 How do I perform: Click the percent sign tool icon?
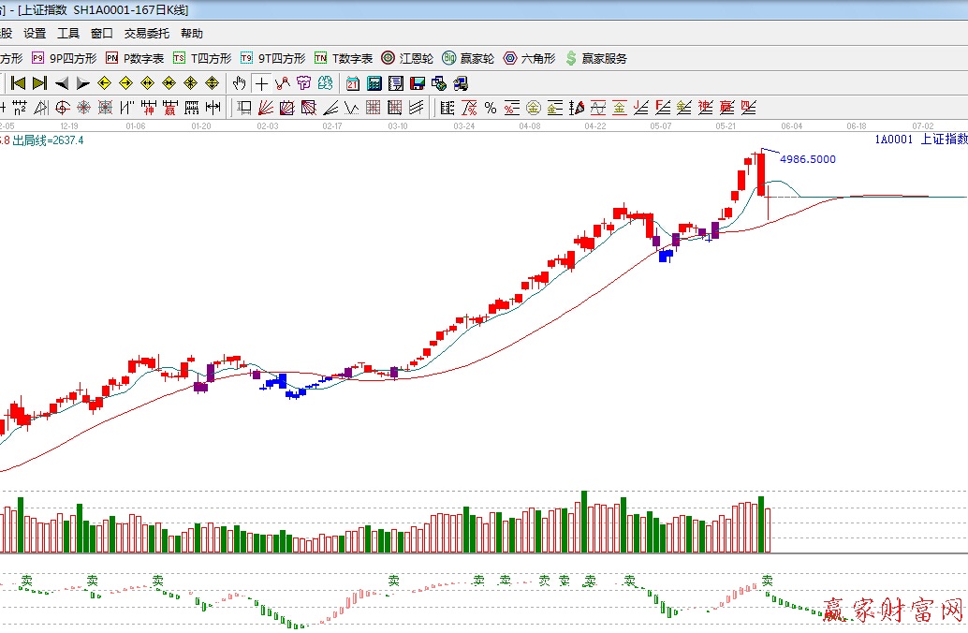coord(490,108)
